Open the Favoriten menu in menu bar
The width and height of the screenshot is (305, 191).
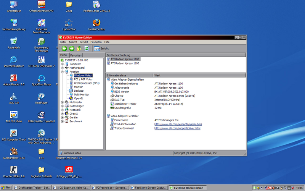pyautogui.click(x=96, y=42)
